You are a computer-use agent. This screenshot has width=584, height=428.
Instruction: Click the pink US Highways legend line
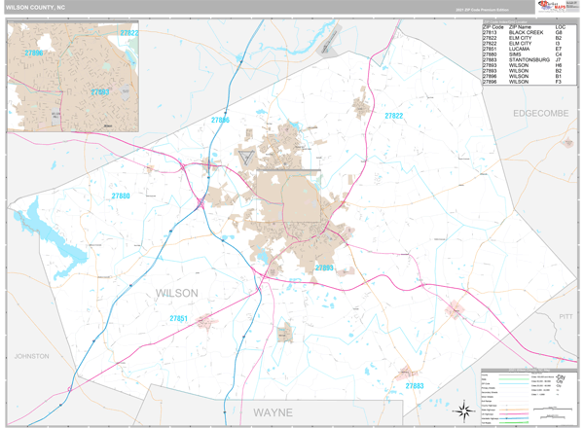(514, 414)
